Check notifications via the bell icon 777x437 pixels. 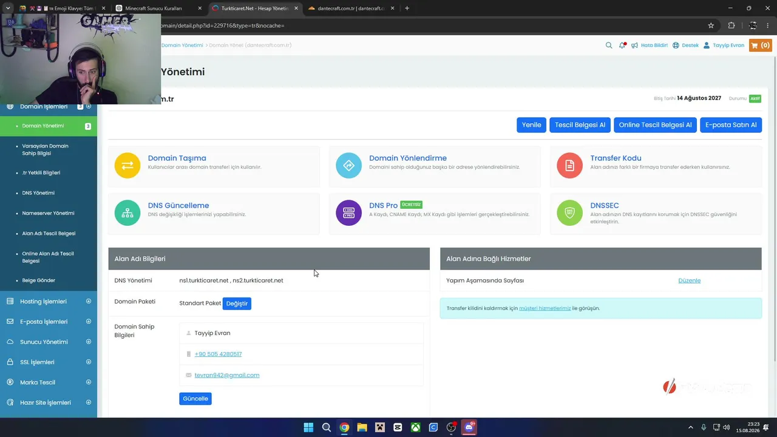[x=622, y=45]
